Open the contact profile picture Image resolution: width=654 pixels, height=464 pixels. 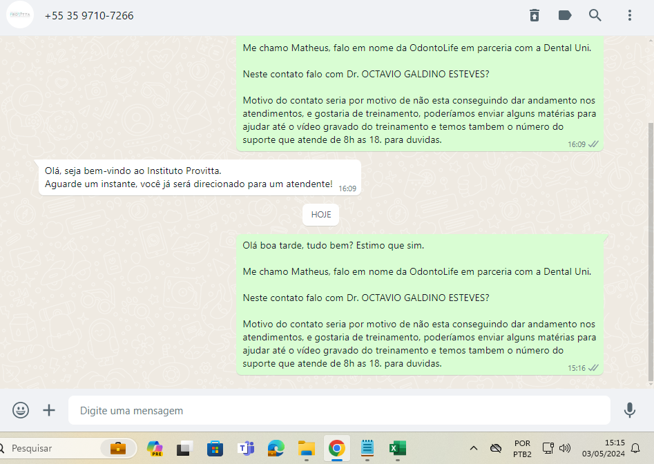click(20, 15)
